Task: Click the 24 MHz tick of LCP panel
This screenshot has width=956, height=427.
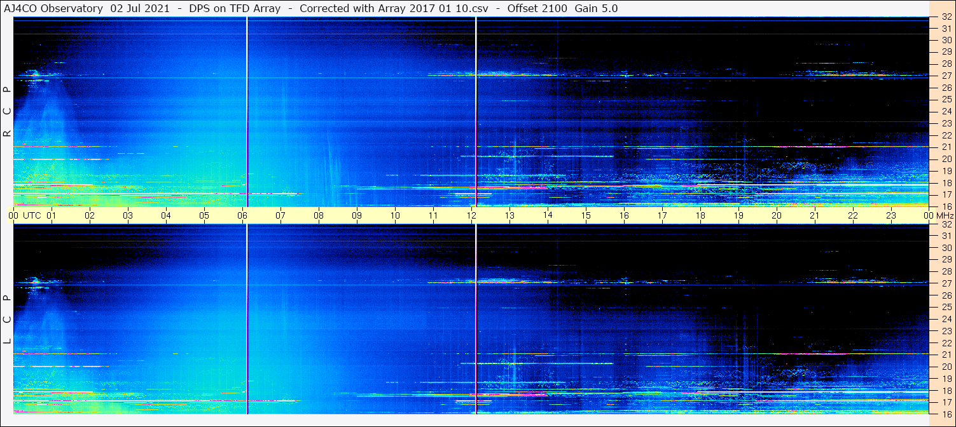Action: (x=946, y=319)
